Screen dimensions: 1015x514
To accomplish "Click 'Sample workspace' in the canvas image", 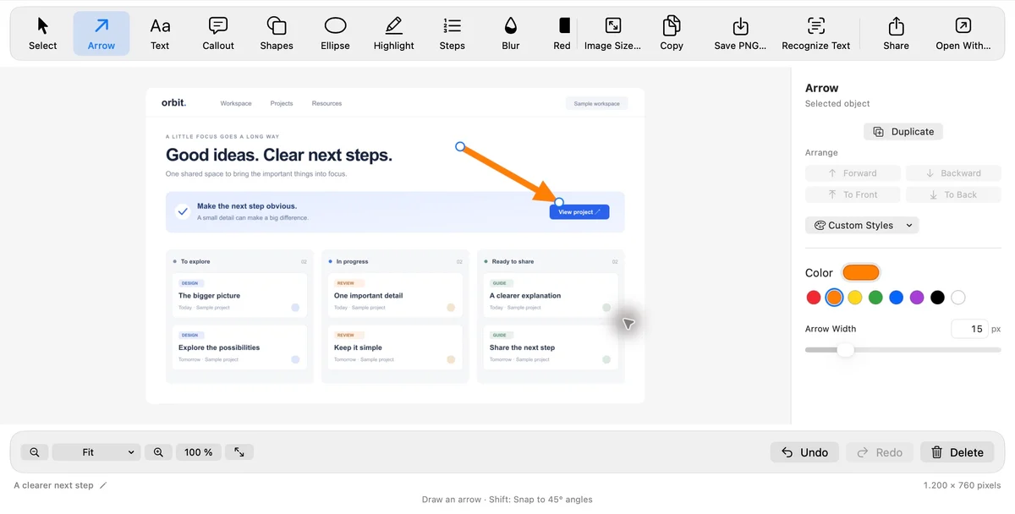I will [596, 104].
